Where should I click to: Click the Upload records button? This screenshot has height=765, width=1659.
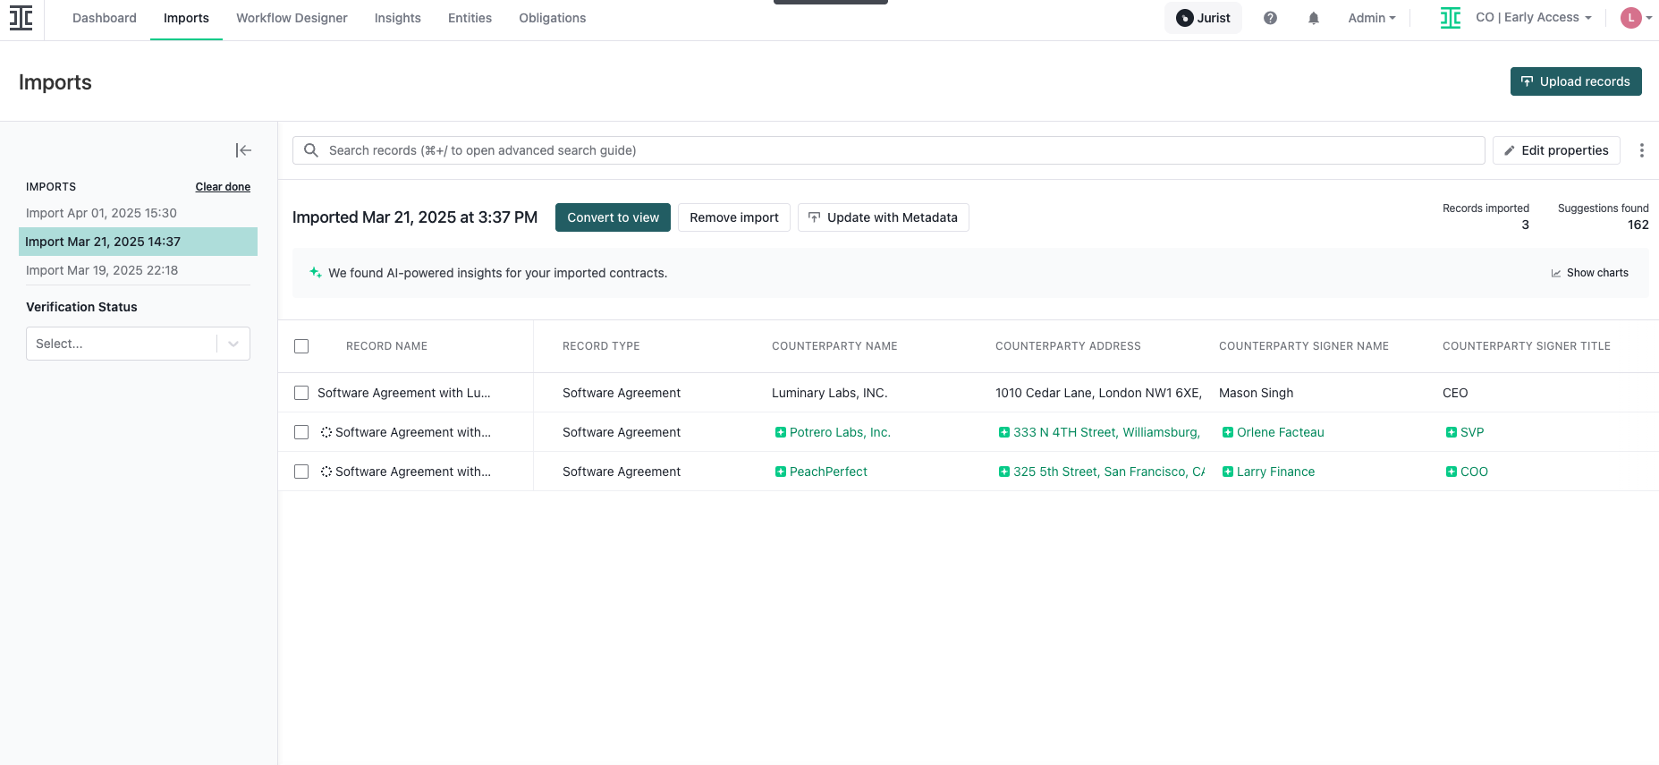(x=1576, y=81)
